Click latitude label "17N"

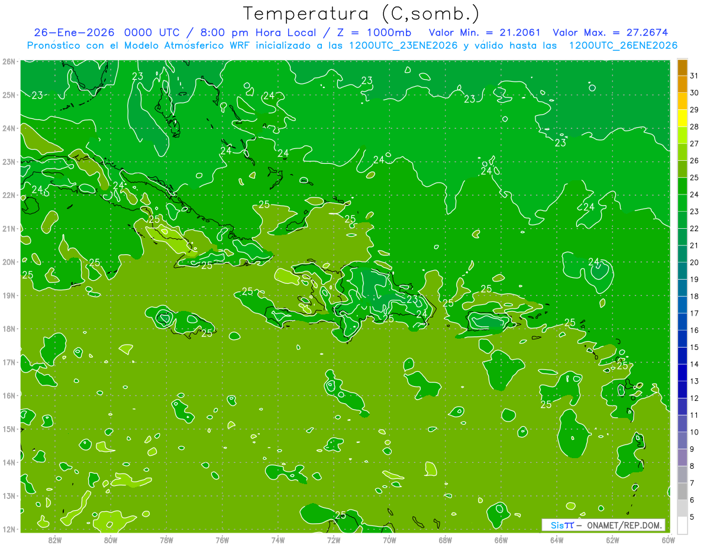[x=8, y=362]
